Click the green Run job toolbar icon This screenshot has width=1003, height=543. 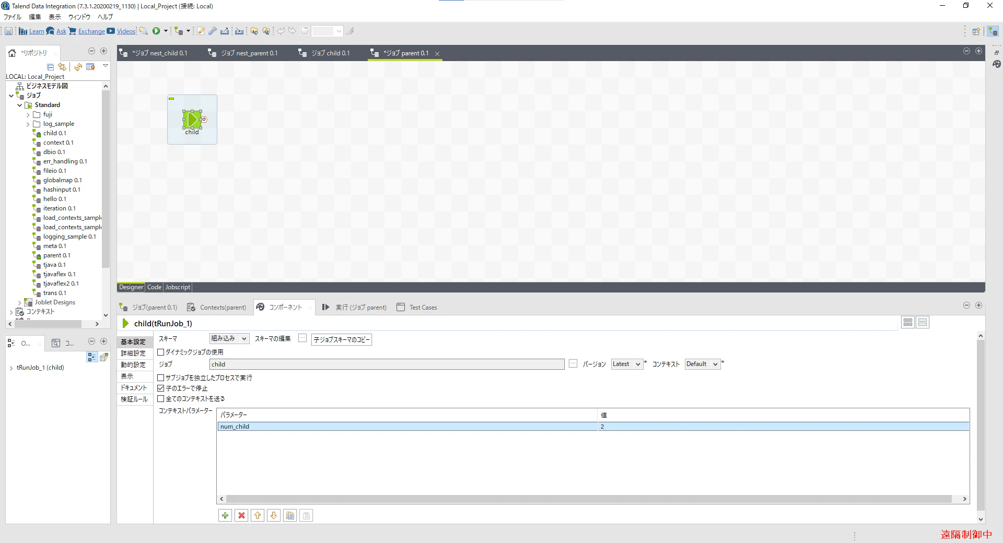pos(156,31)
